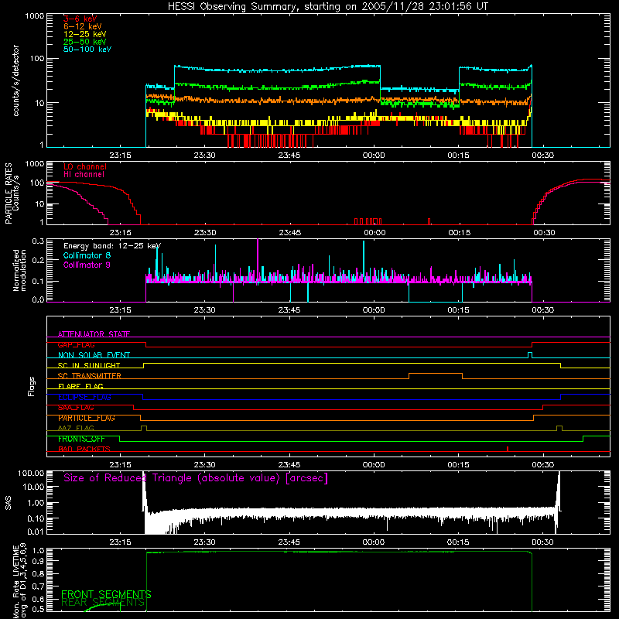The width and height of the screenshot is (619, 619).
Task: Select the 6-12 keV legend label
Action: click(x=82, y=26)
